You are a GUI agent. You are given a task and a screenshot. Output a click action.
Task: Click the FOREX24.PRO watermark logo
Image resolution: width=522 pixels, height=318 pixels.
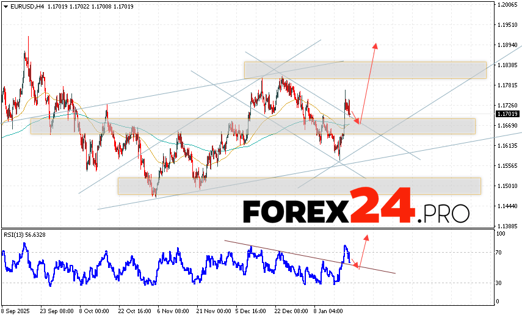pyautogui.click(x=356, y=211)
